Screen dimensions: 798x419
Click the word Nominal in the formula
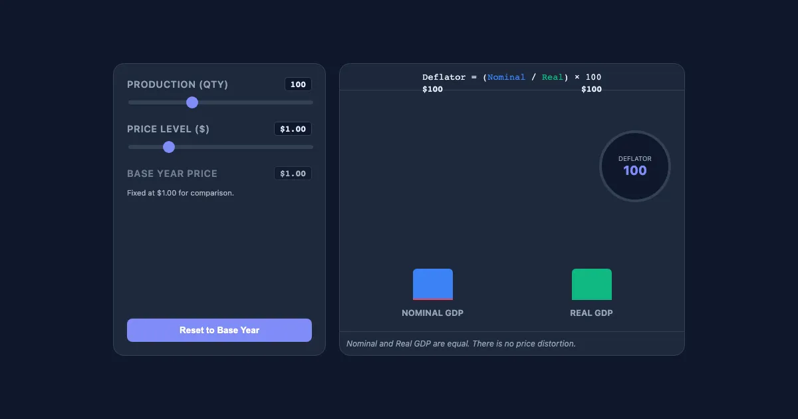point(506,77)
